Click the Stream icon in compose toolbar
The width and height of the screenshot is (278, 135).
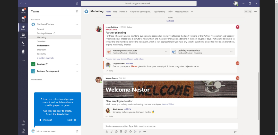pyautogui.click(x=135, y=131)
